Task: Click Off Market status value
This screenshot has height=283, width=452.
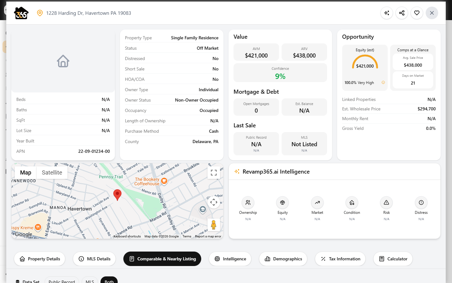Action: point(207,48)
